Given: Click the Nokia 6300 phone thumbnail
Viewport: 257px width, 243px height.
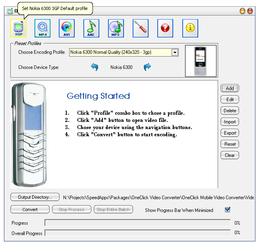Looking at the screenshot, I should (x=201, y=61).
